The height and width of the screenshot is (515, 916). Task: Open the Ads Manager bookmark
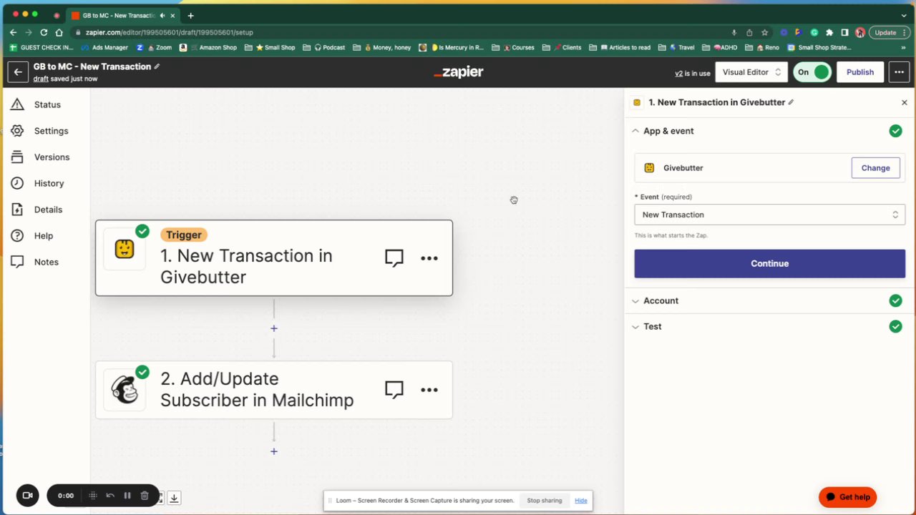(104, 47)
